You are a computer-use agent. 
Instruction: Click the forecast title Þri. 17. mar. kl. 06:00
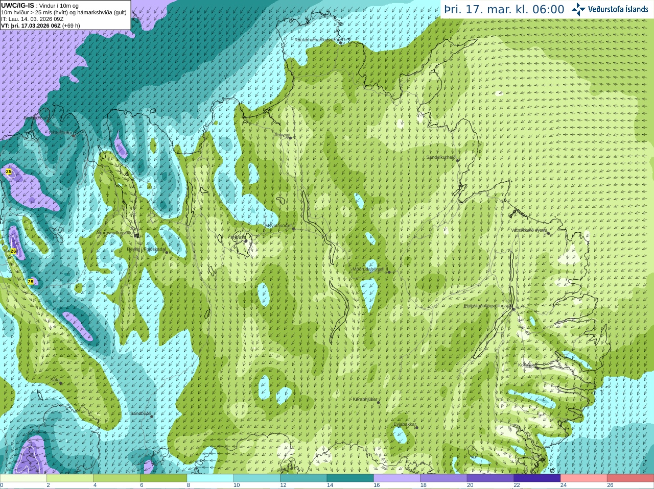[x=504, y=9]
